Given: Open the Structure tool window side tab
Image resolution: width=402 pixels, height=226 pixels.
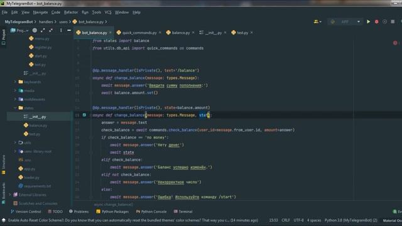Looking at the screenshot, I should pyautogui.click(x=4, y=164).
